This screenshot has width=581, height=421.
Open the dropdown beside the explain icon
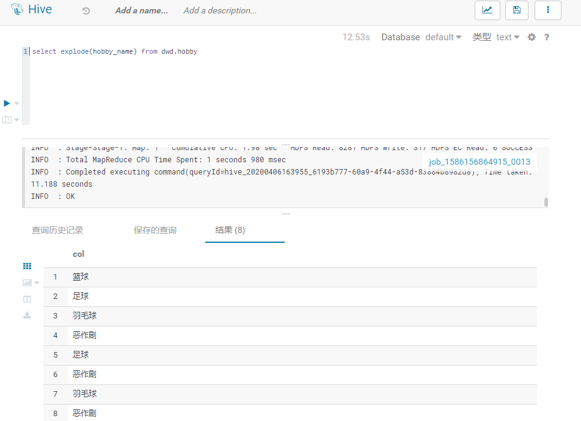[x=16, y=120]
